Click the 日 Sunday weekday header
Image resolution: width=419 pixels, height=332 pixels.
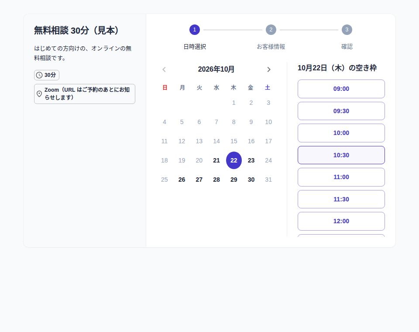click(165, 87)
